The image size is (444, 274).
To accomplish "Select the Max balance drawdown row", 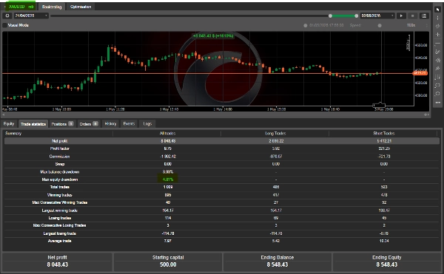I will point(221,172).
